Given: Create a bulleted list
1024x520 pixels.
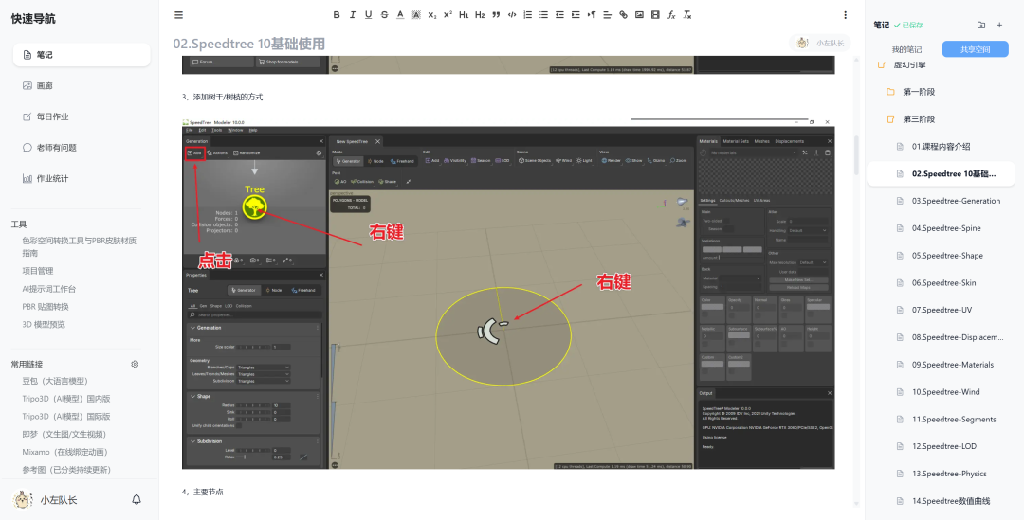Looking at the screenshot, I should click(x=543, y=15).
